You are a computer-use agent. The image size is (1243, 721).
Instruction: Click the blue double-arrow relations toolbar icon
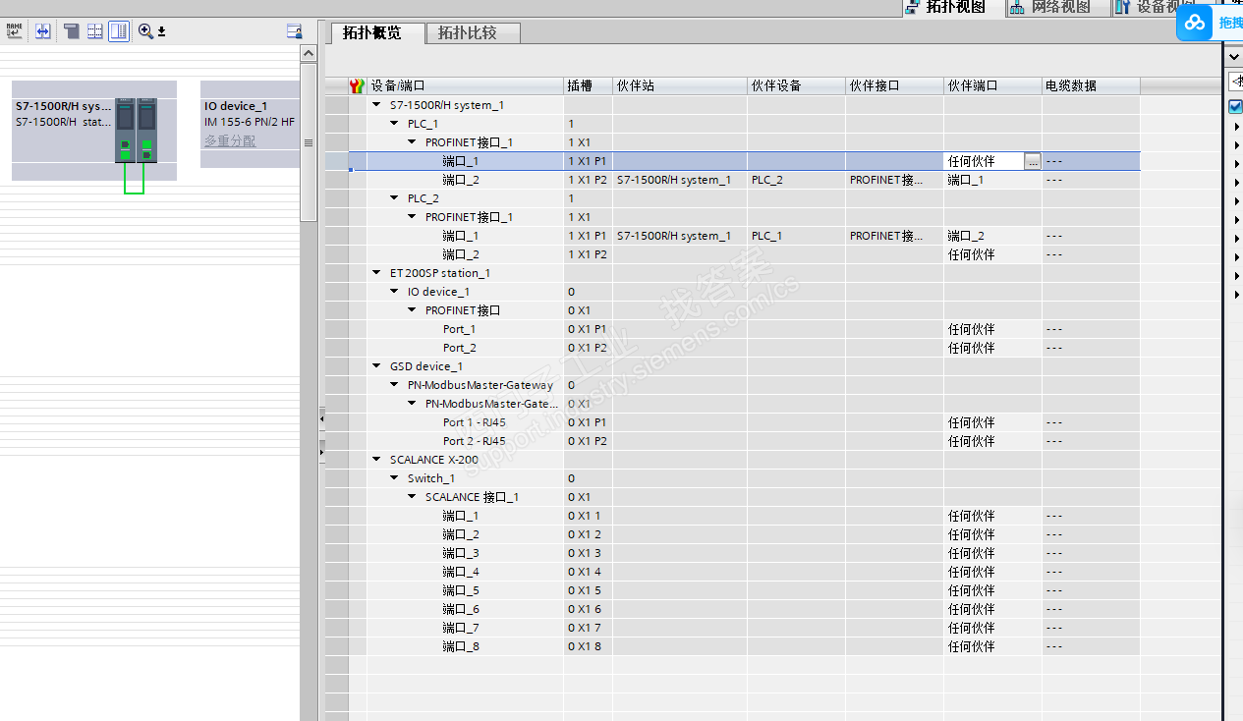click(x=42, y=31)
